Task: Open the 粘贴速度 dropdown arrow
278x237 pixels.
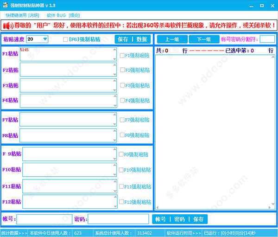Action: click(x=45, y=39)
